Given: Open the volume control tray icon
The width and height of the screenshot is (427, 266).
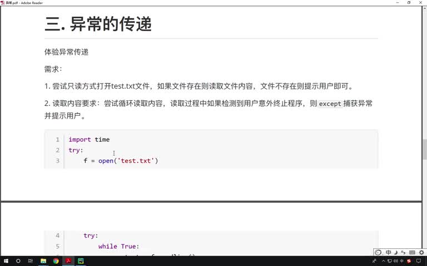Looking at the screenshot, I should (x=396, y=261).
